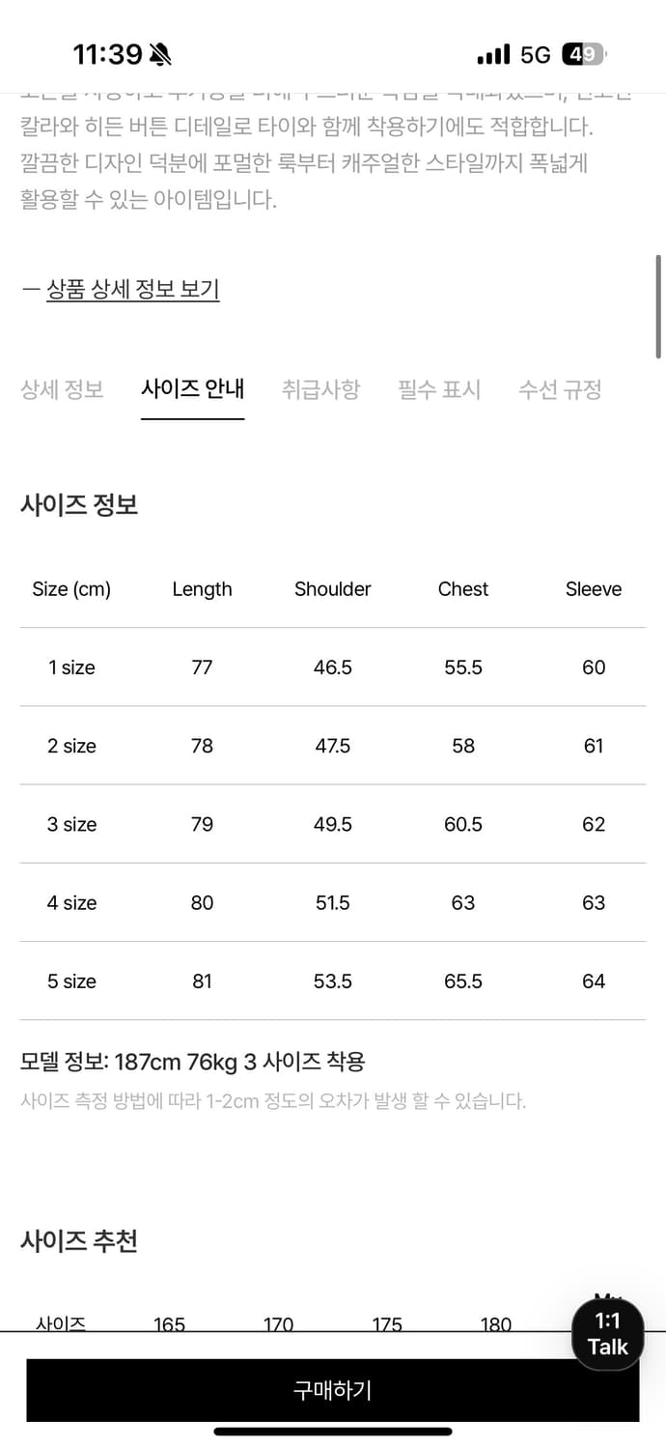Go to the 수선 규정 tab
Viewport: 666px width, 1449px height.
(x=560, y=389)
